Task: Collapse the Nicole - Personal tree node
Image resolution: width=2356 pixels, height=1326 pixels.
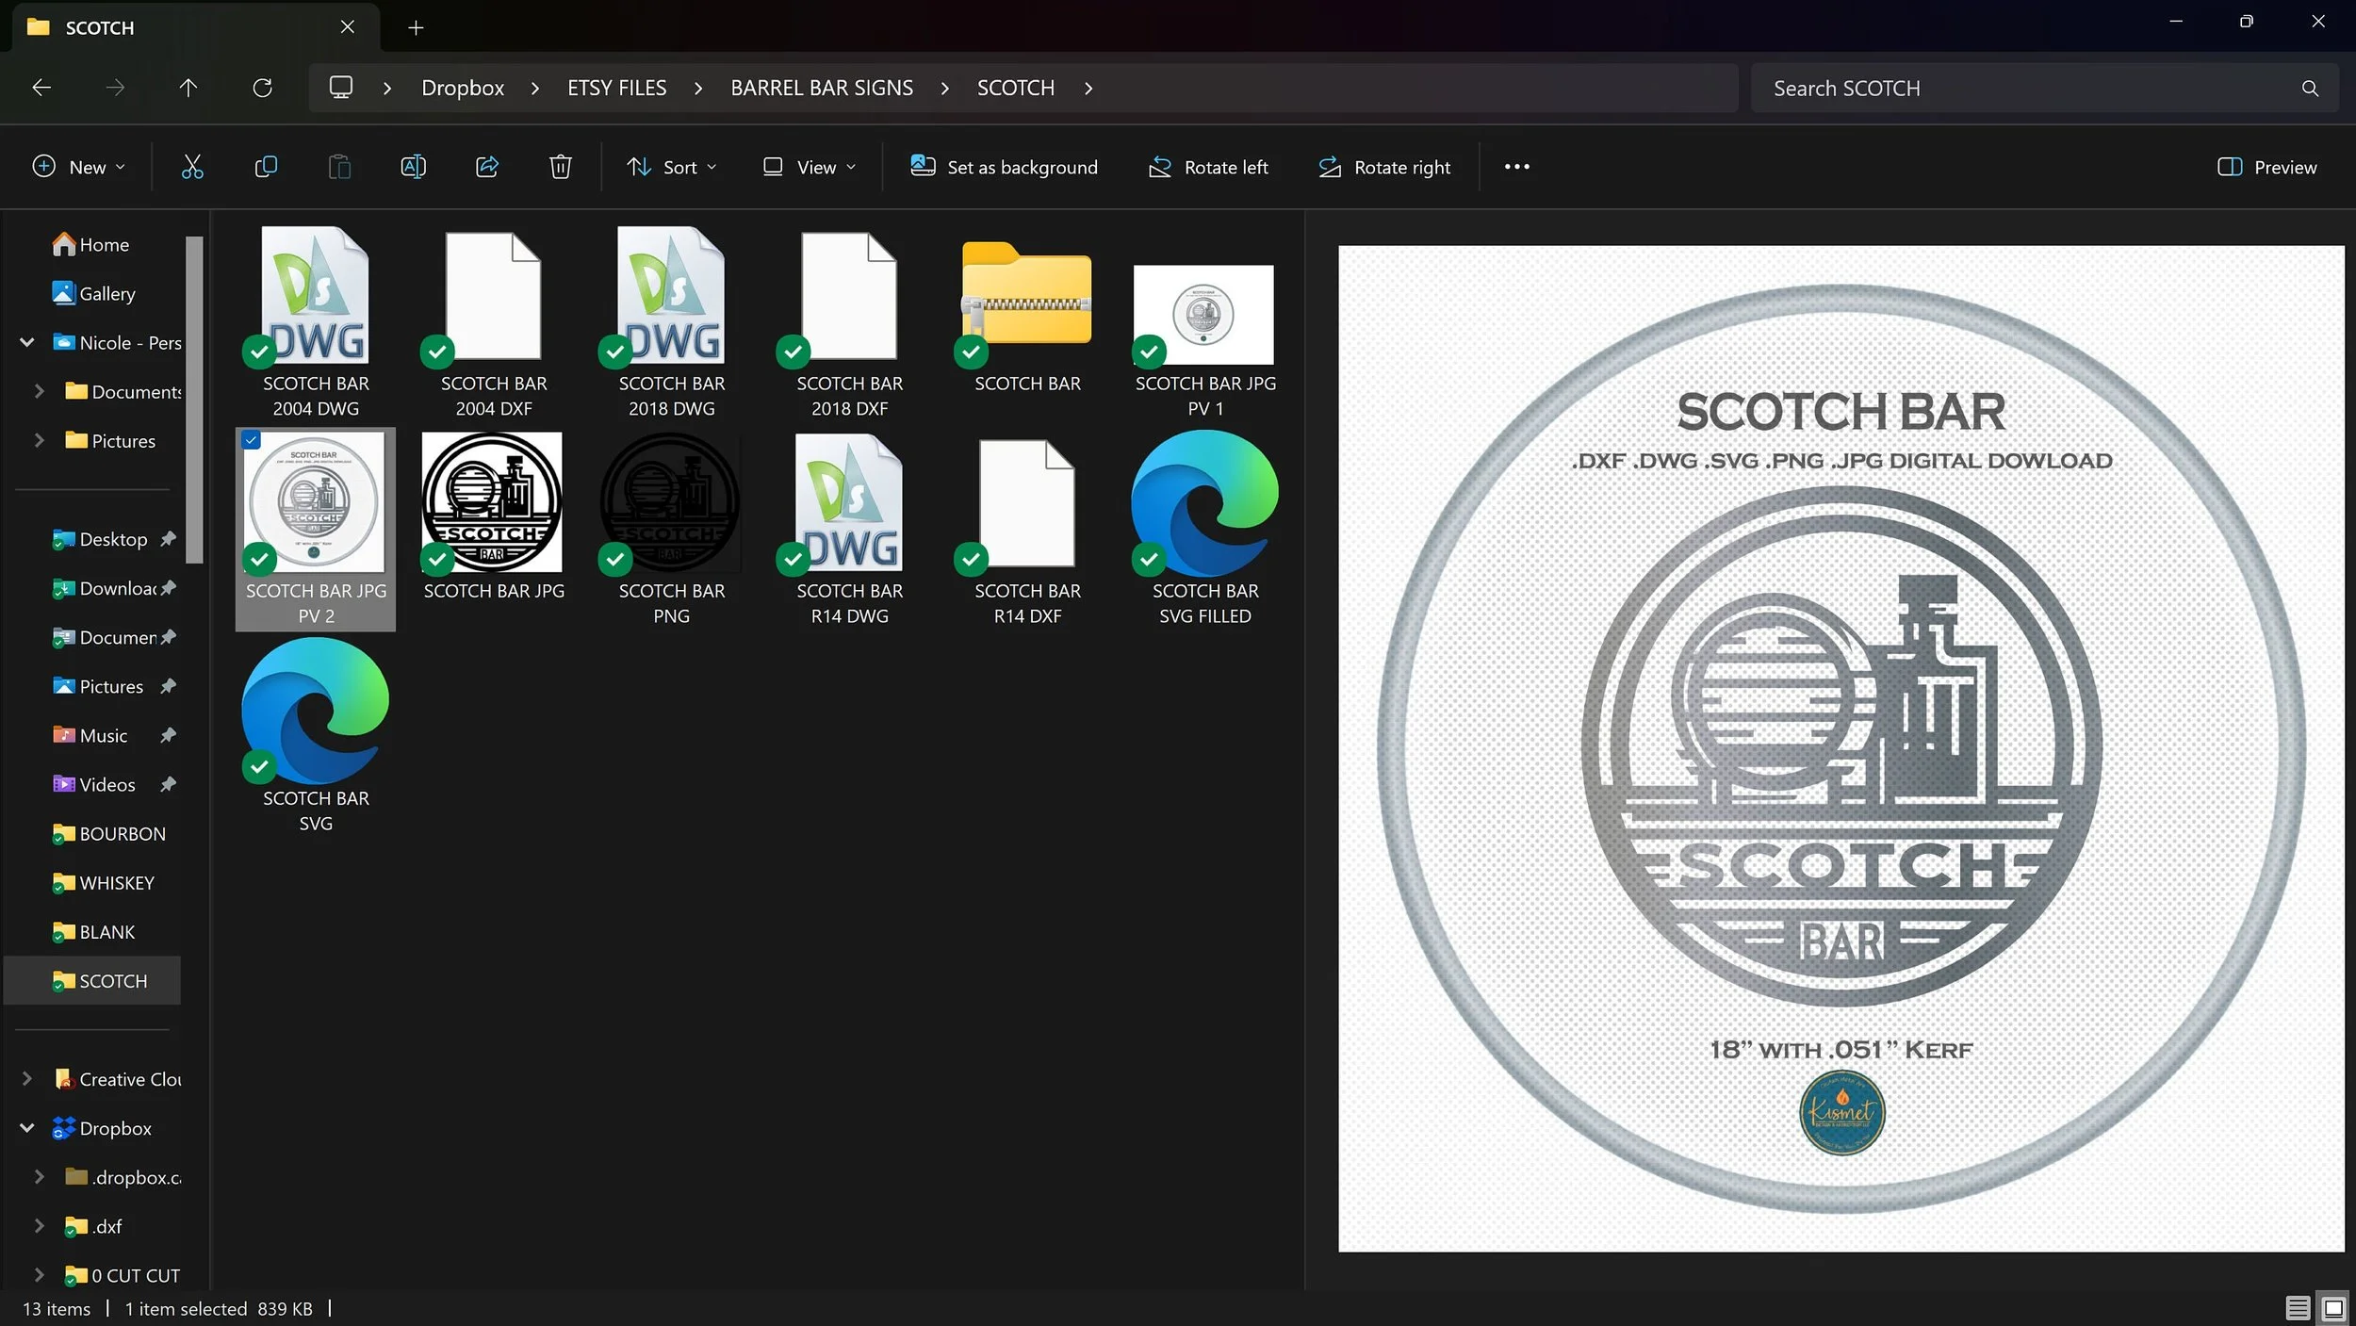Action: click(x=27, y=342)
